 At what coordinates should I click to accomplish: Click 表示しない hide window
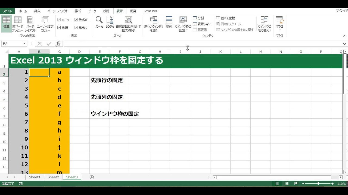(x=202, y=24)
